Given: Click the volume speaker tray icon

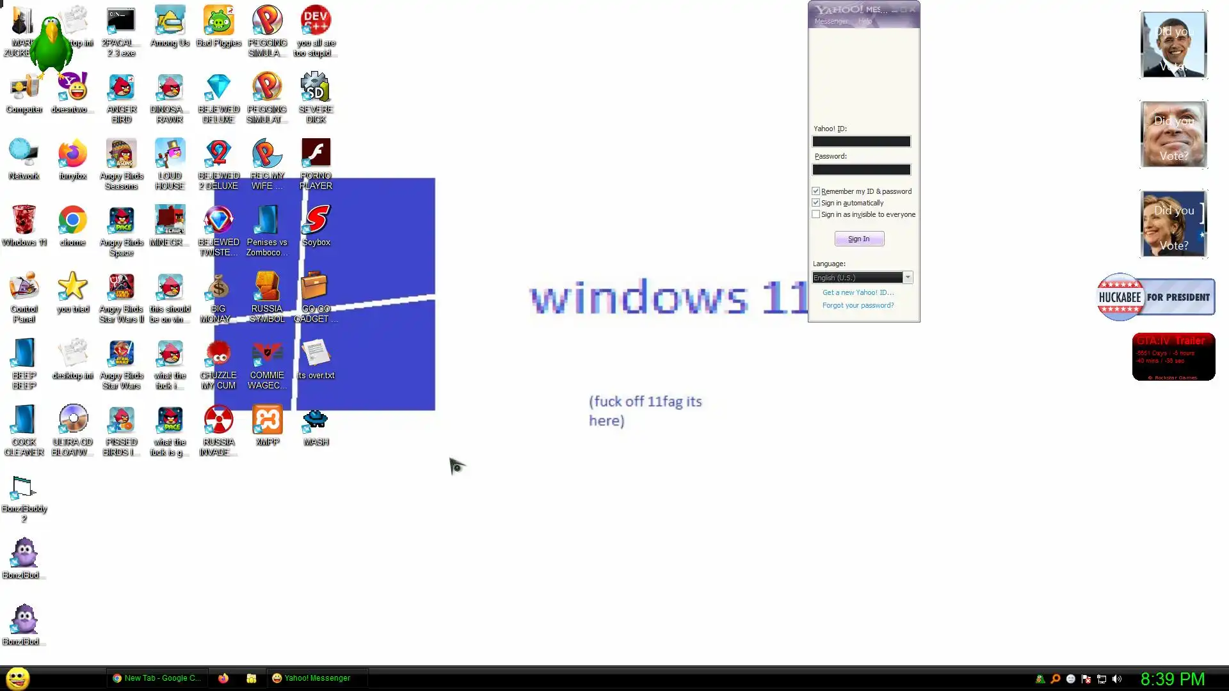Looking at the screenshot, I should tap(1117, 679).
